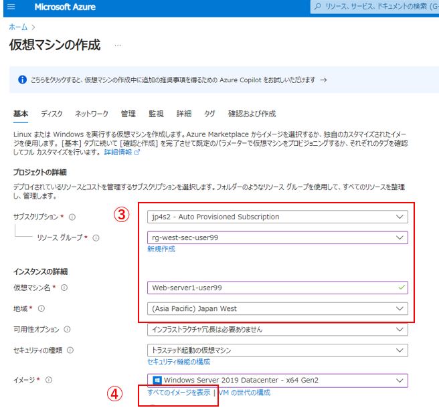
Task: Click the blue info icon in the Copilot banner
Action: (x=22, y=80)
